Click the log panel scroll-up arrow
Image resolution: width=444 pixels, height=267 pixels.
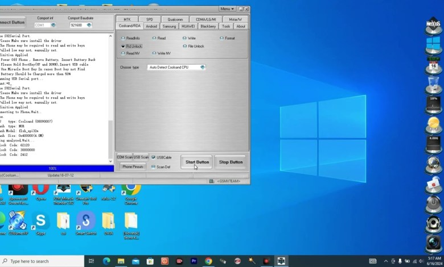pyautogui.click(x=110, y=36)
